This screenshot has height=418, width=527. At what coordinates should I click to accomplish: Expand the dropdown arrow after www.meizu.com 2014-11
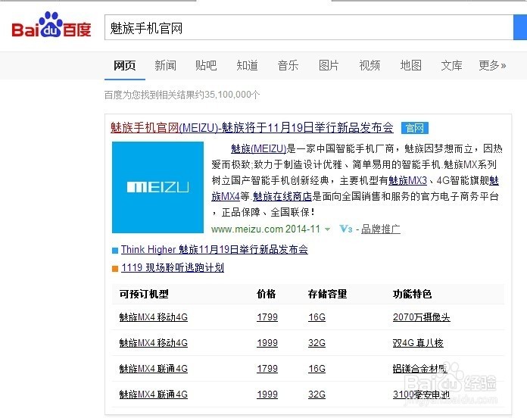point(327,229)
